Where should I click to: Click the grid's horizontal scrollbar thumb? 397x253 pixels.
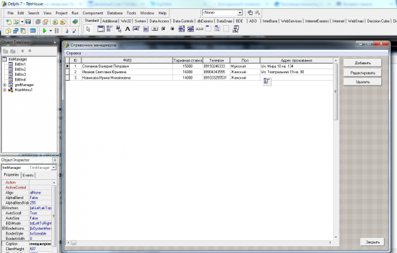click(74, 243)
